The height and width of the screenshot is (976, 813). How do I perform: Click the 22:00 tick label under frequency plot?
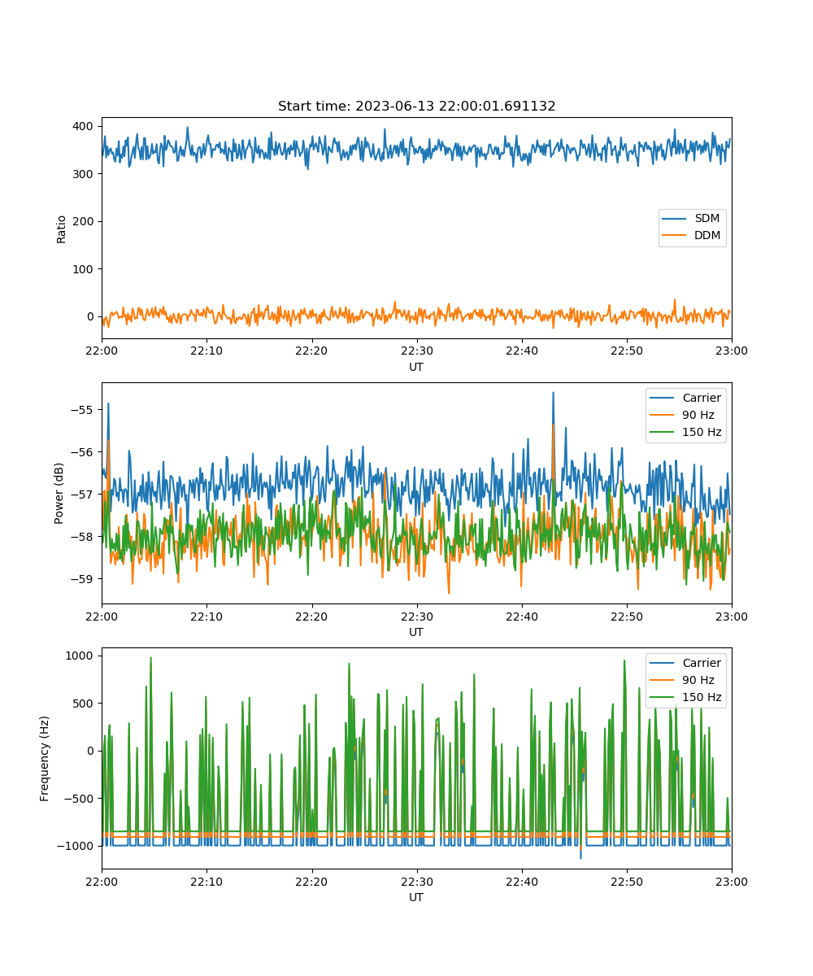(x=102, y=882)
